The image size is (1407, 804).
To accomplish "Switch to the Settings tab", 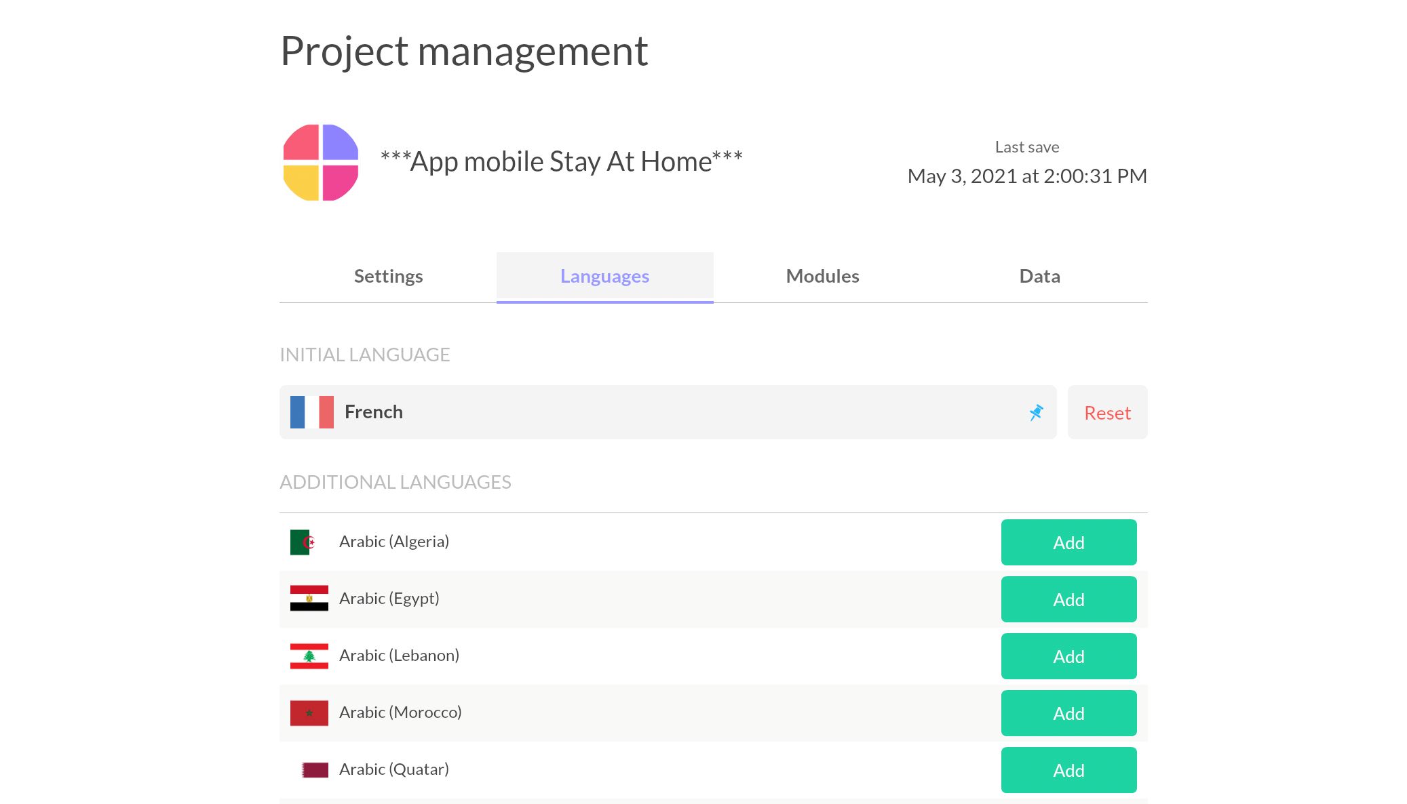I will (x=387, y=276).
